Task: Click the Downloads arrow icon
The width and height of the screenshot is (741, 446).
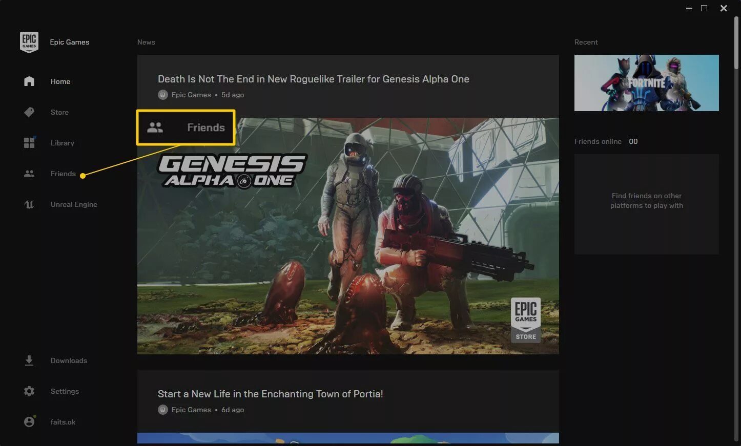Action: (x=29, y=360)
